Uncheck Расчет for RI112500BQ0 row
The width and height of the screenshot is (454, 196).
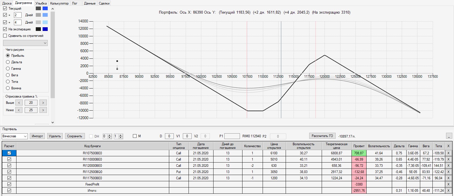point(9,172)
